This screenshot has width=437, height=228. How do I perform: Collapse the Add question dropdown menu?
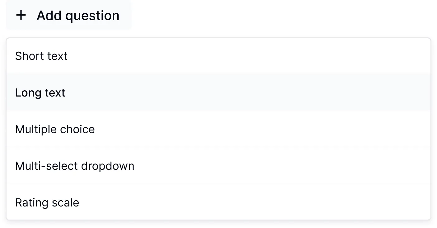click(68, 15)
